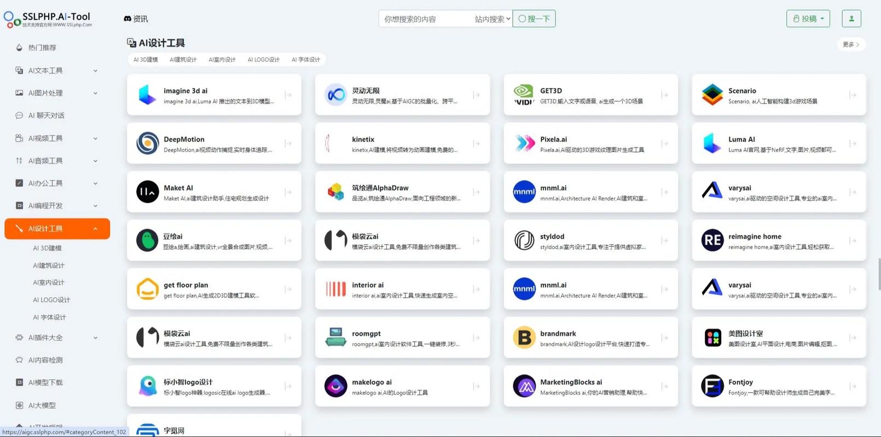Screen dimensions: 881x437
Task: Click the Pixela.ai logo icon
Action: click(x=524, y=144)
